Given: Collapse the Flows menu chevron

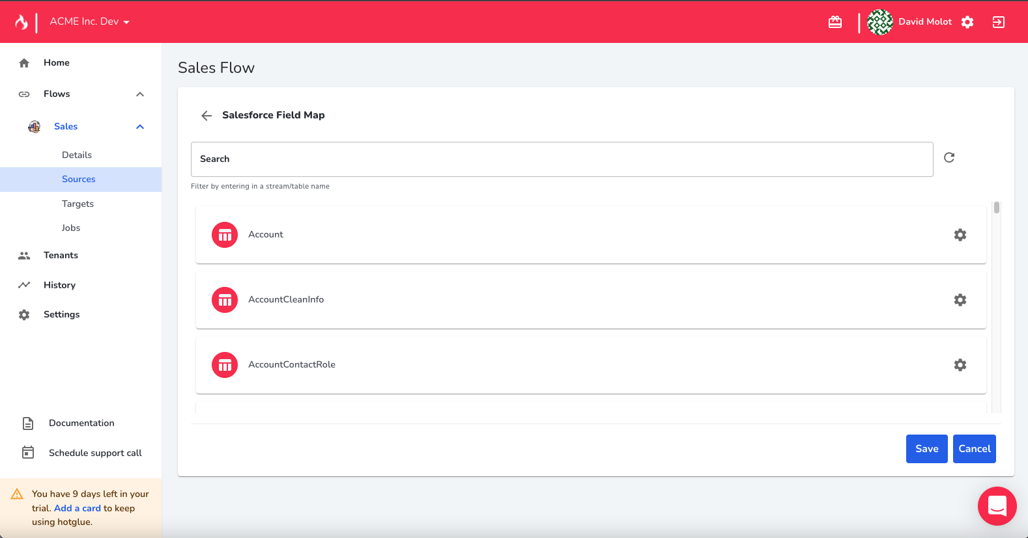Looking at the screenshot, I should click(140, 94).
